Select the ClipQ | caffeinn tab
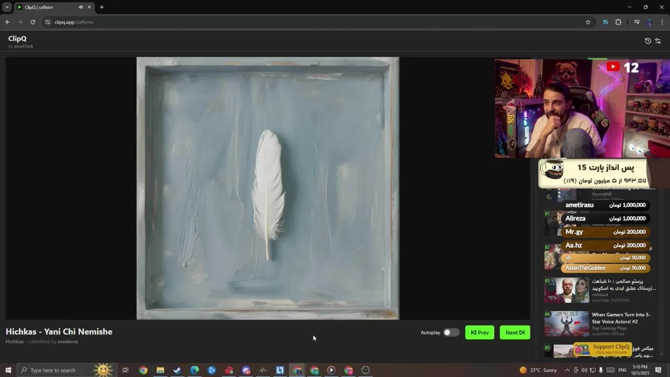The width and height of the screenshot is (670, 377). 54,7
